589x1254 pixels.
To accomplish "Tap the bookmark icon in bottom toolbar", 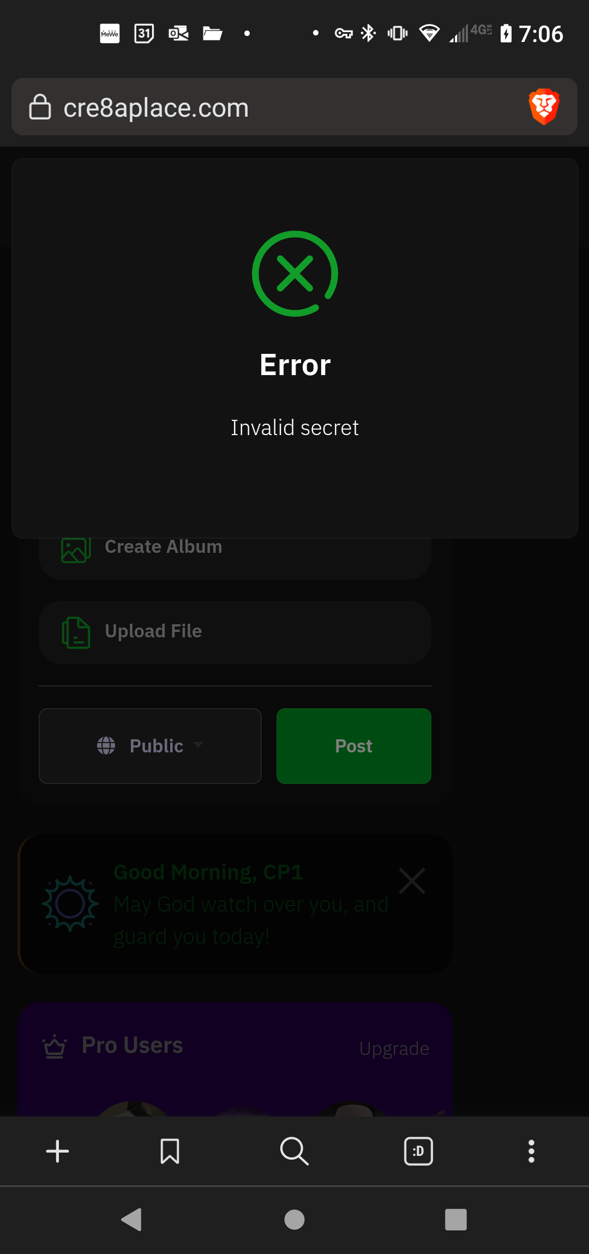I will tap(170, 1151).
